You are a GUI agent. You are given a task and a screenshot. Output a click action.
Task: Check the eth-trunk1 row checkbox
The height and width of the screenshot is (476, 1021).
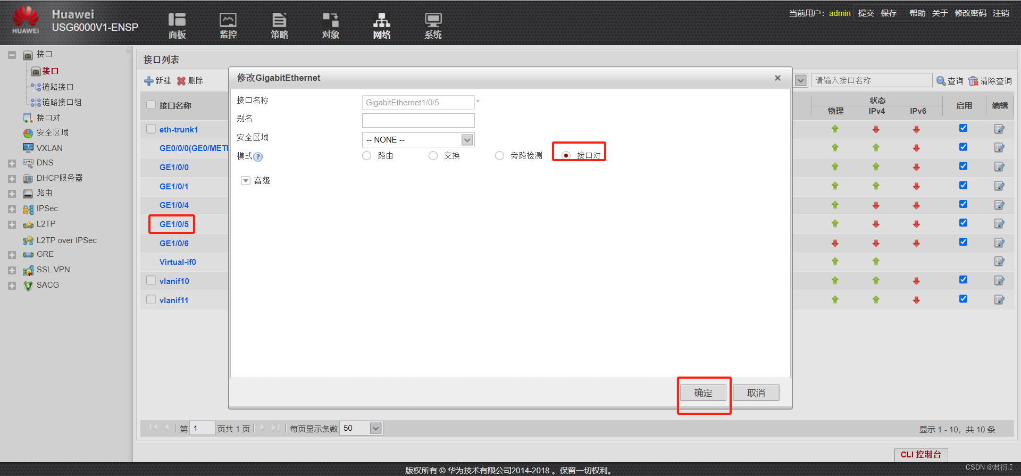[x=151, y=129]
